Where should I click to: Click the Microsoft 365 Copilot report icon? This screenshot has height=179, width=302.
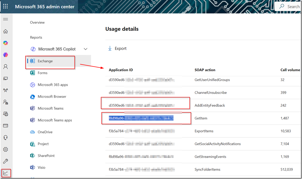tap(33, 49)
